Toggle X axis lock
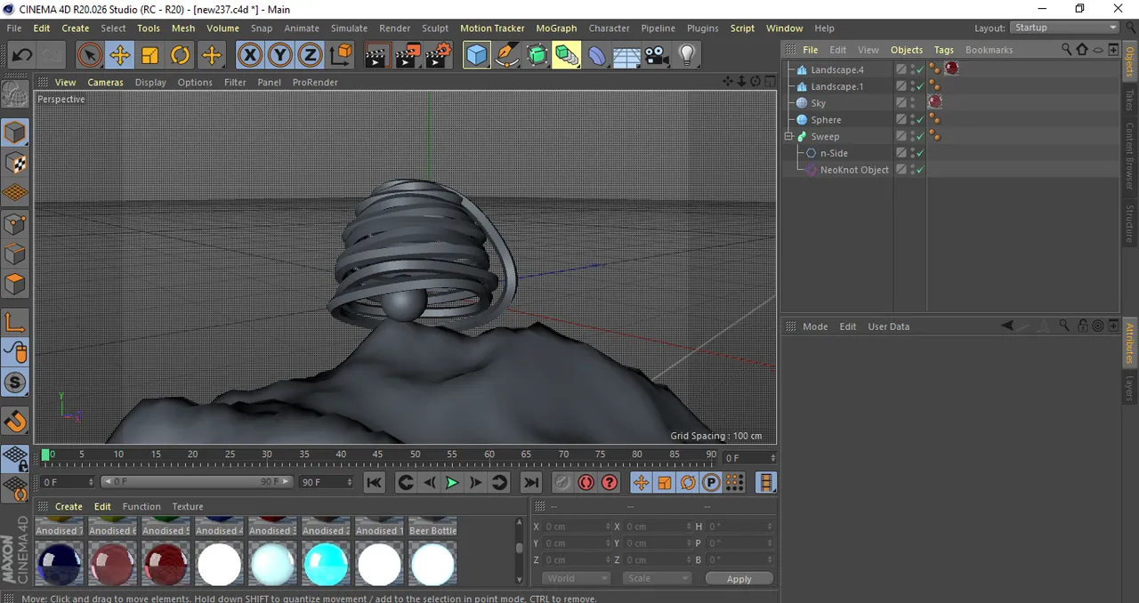This screenshot has height=603, width=1139. click(x=250, y=56)
